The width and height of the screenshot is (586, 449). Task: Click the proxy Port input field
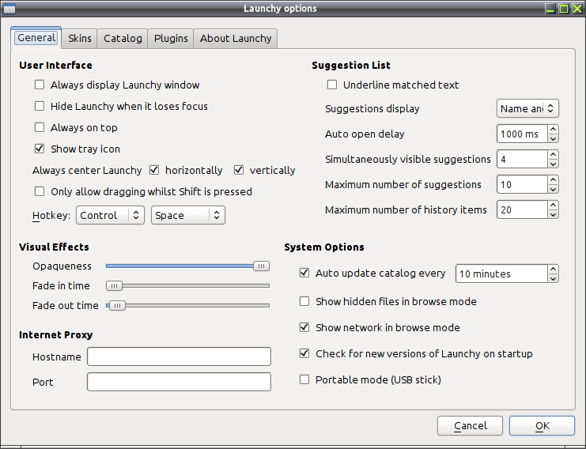(x=179, y=382)
